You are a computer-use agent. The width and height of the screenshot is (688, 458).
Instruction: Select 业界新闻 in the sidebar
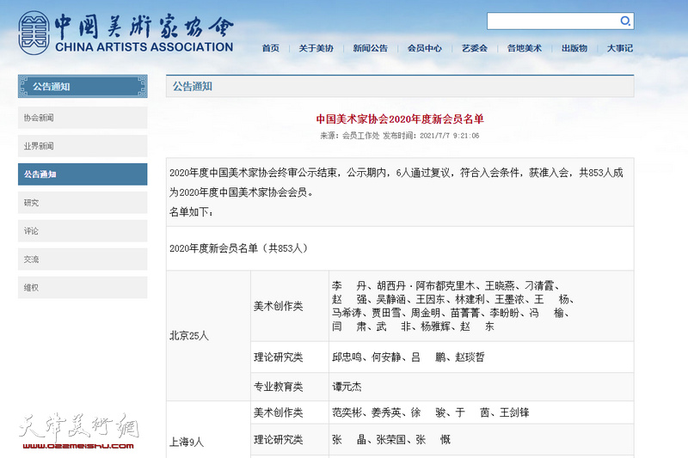point(83,146)
